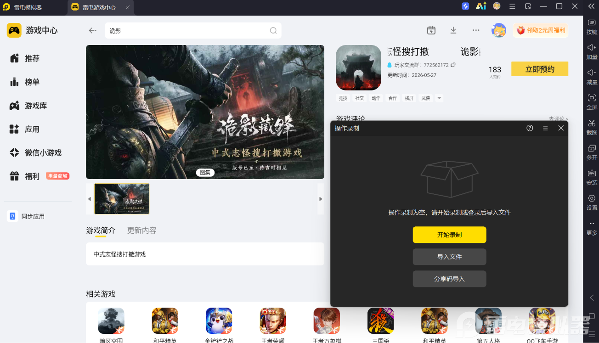This screenshot has width=599, height=343.
Task: Click the yellow 开始录制 button
Action: click(449, 235)
